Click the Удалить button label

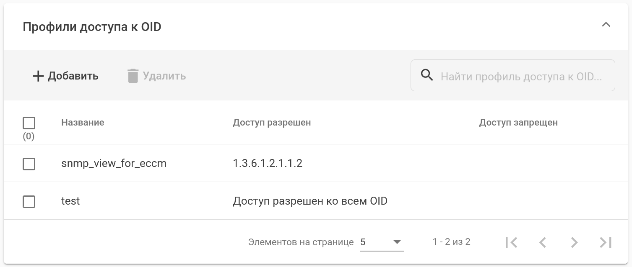pos(164,76)
